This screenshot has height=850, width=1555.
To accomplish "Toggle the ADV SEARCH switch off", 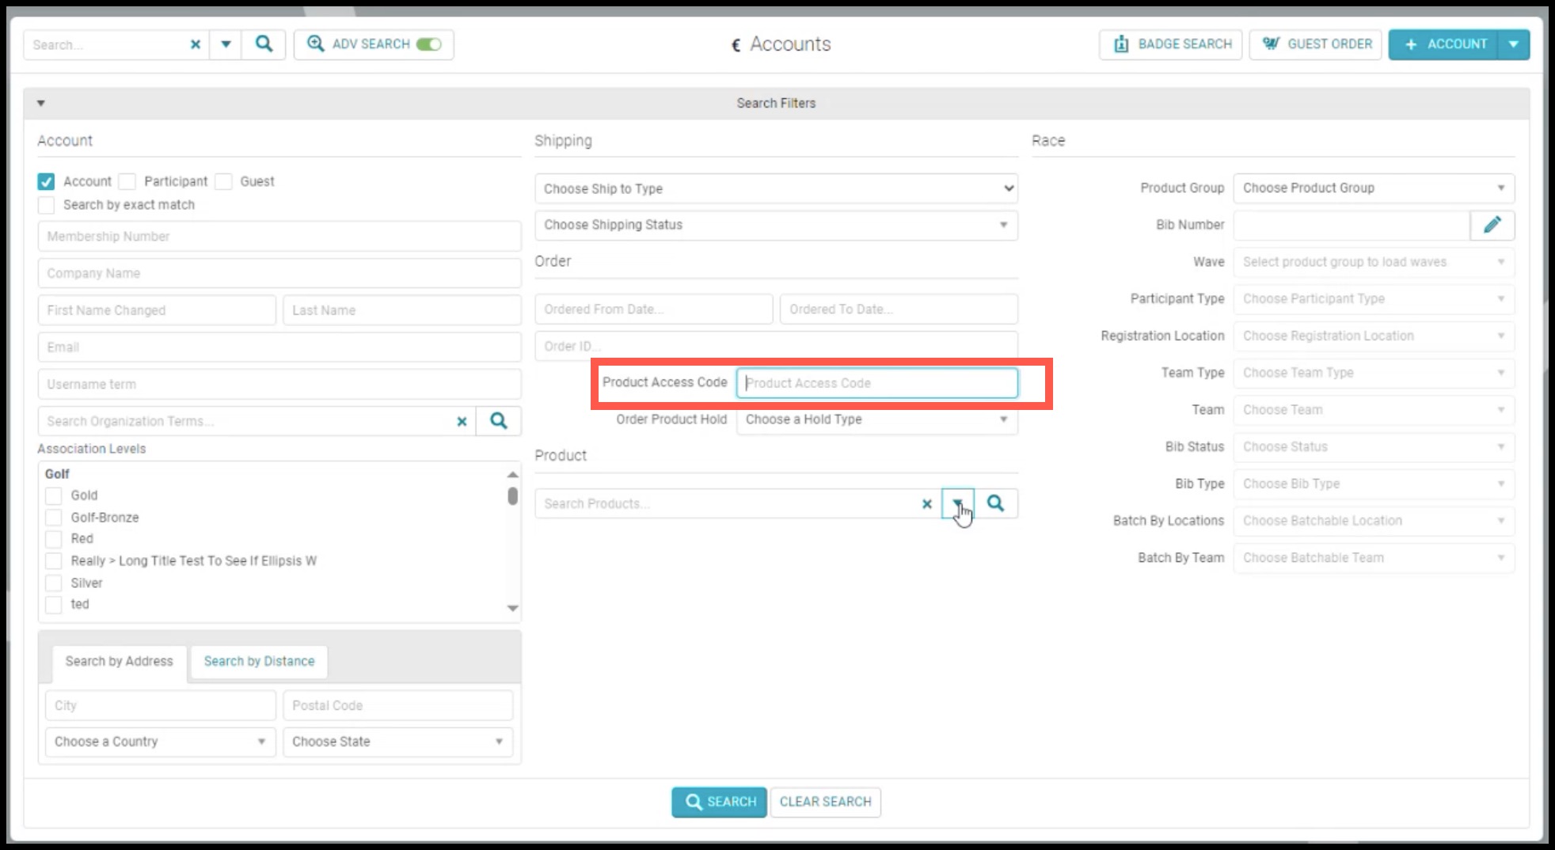I will pos(429,44).
